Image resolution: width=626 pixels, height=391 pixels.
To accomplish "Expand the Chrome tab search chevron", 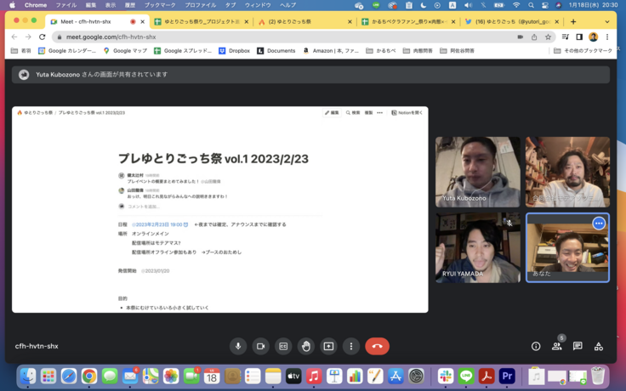I will [607, 21].
